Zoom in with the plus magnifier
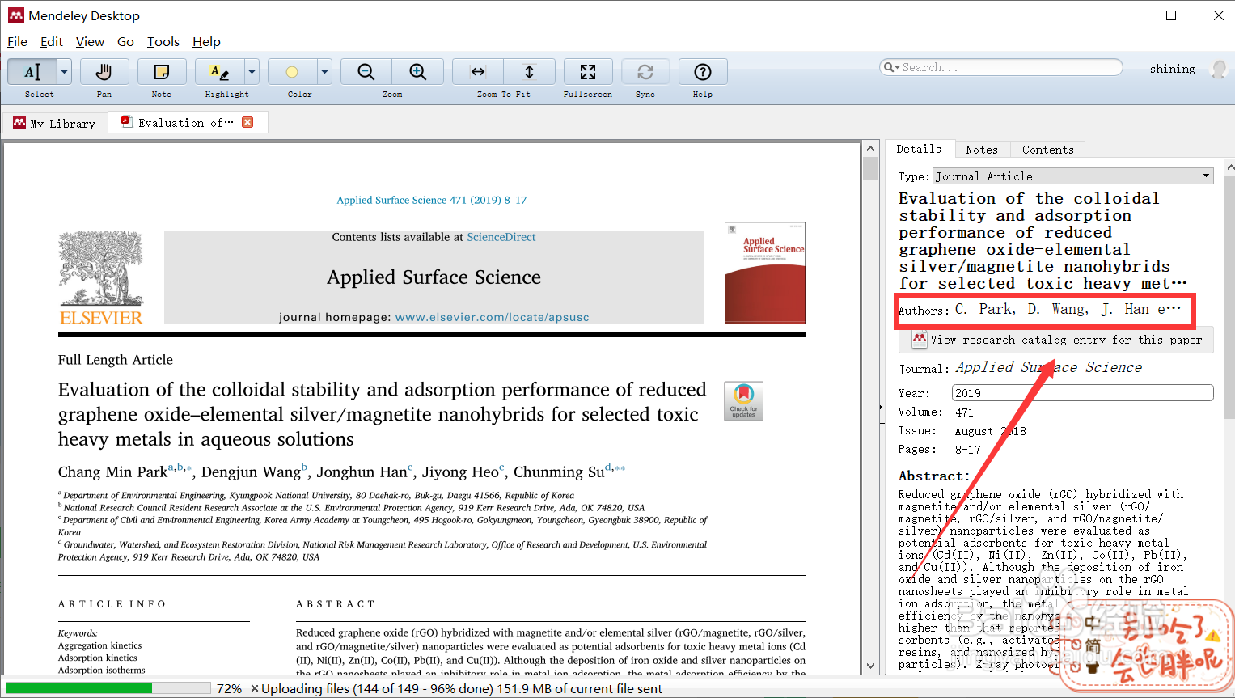 (x=418, y=72)
